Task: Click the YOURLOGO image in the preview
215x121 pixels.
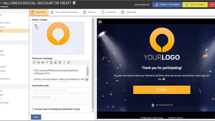Action: [162, 44]
